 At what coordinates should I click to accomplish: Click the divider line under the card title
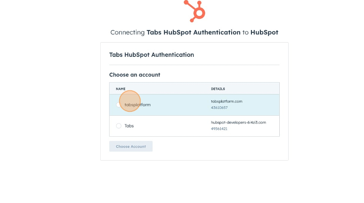(194, 65)
